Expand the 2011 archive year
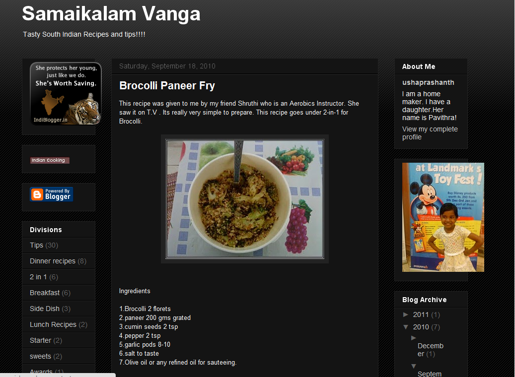This screenshot has width=515, height=377. pyautogui.click(x=406, y=314)
